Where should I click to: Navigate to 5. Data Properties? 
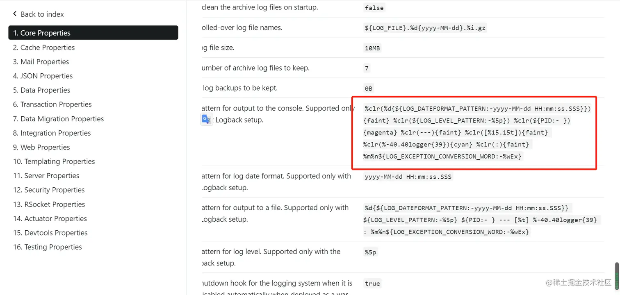(41, 90)
